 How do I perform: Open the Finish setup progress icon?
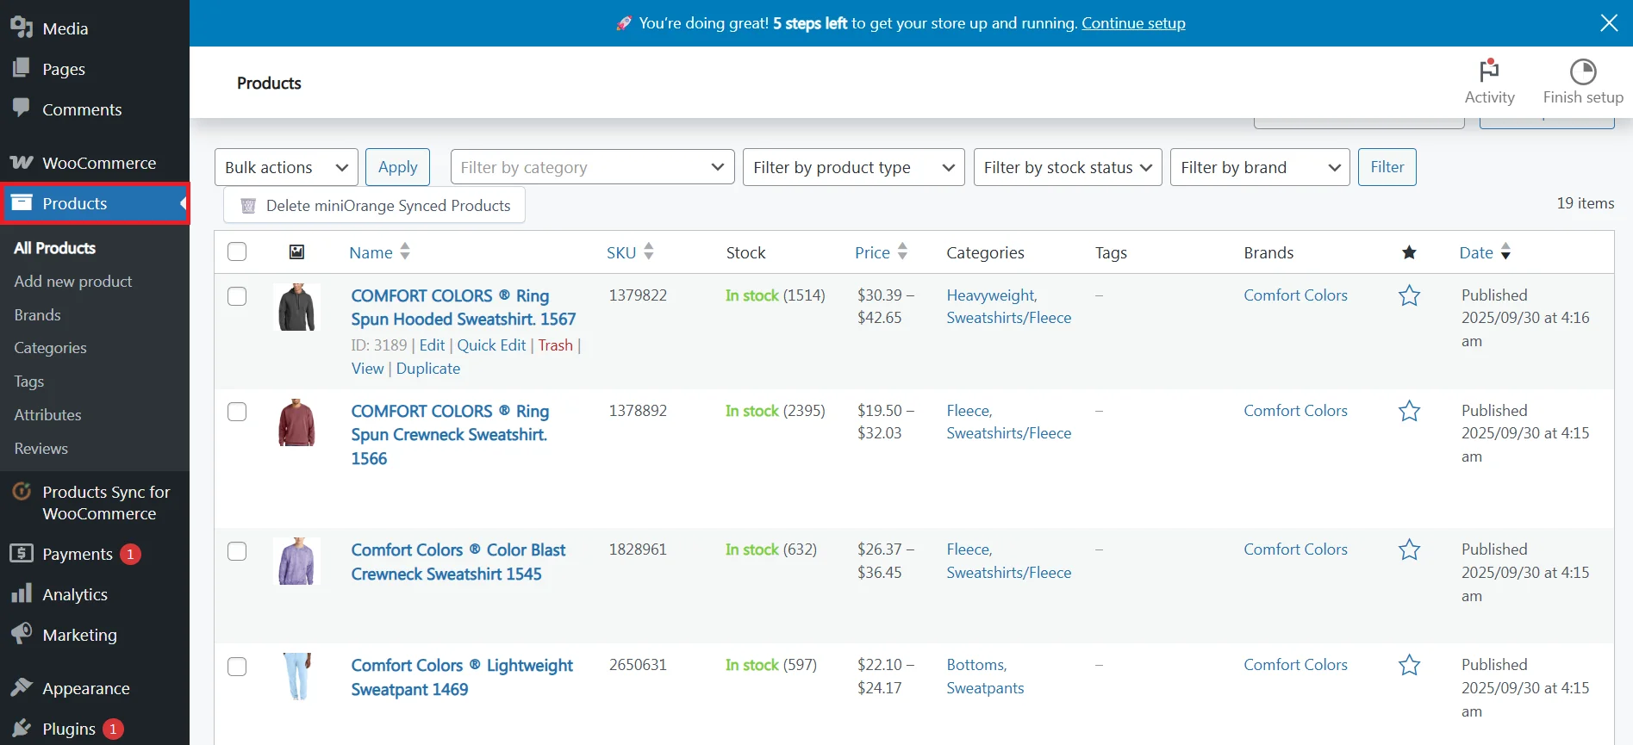click(x=1583, y=71)
